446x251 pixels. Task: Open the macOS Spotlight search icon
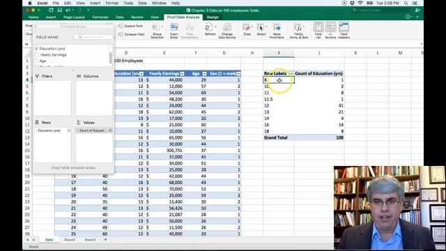tap(406, 3)
